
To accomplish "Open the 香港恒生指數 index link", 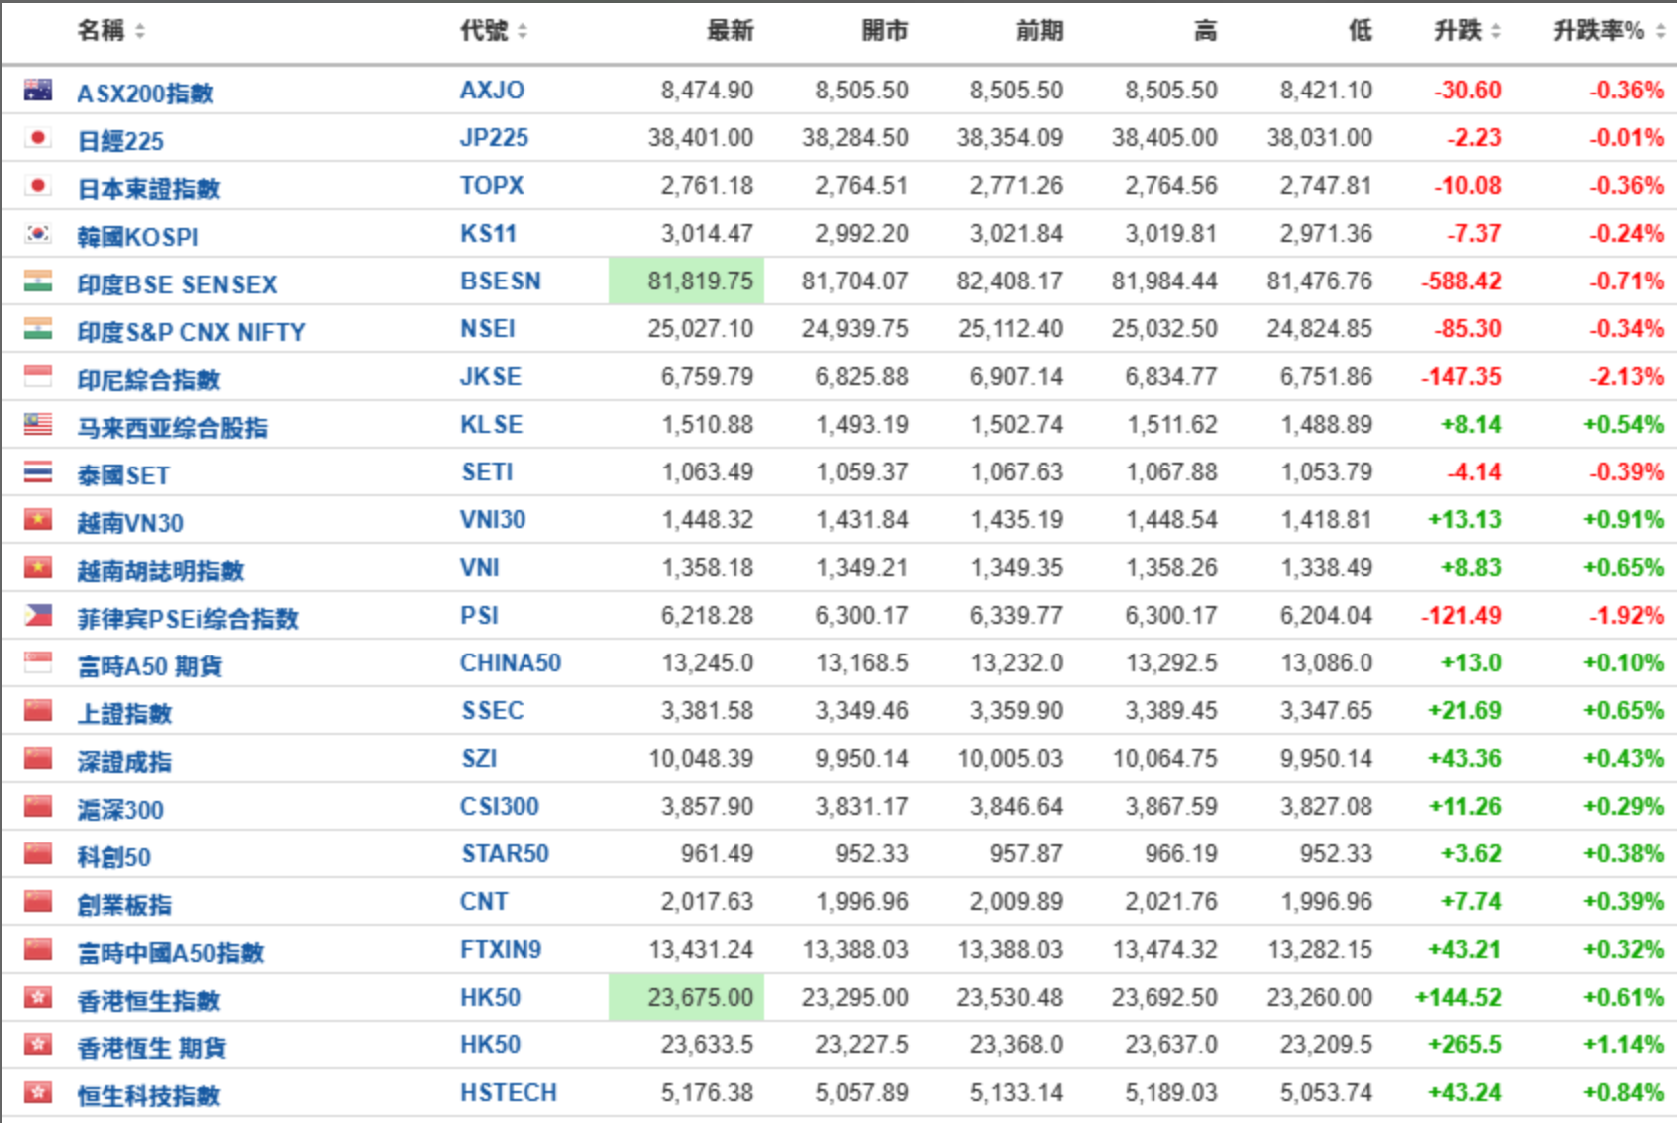I will [148, 1001].
